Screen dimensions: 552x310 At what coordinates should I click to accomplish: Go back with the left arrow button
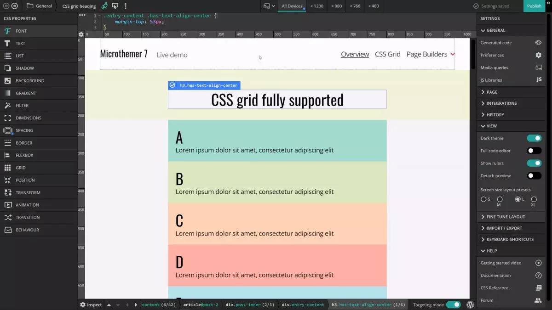pos(6,6)
